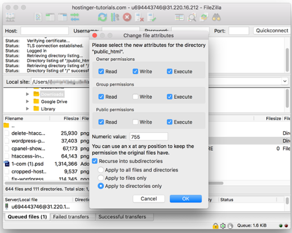Click the Numeric value field
This screenshot has height=233, width=292.
point(148,137)
